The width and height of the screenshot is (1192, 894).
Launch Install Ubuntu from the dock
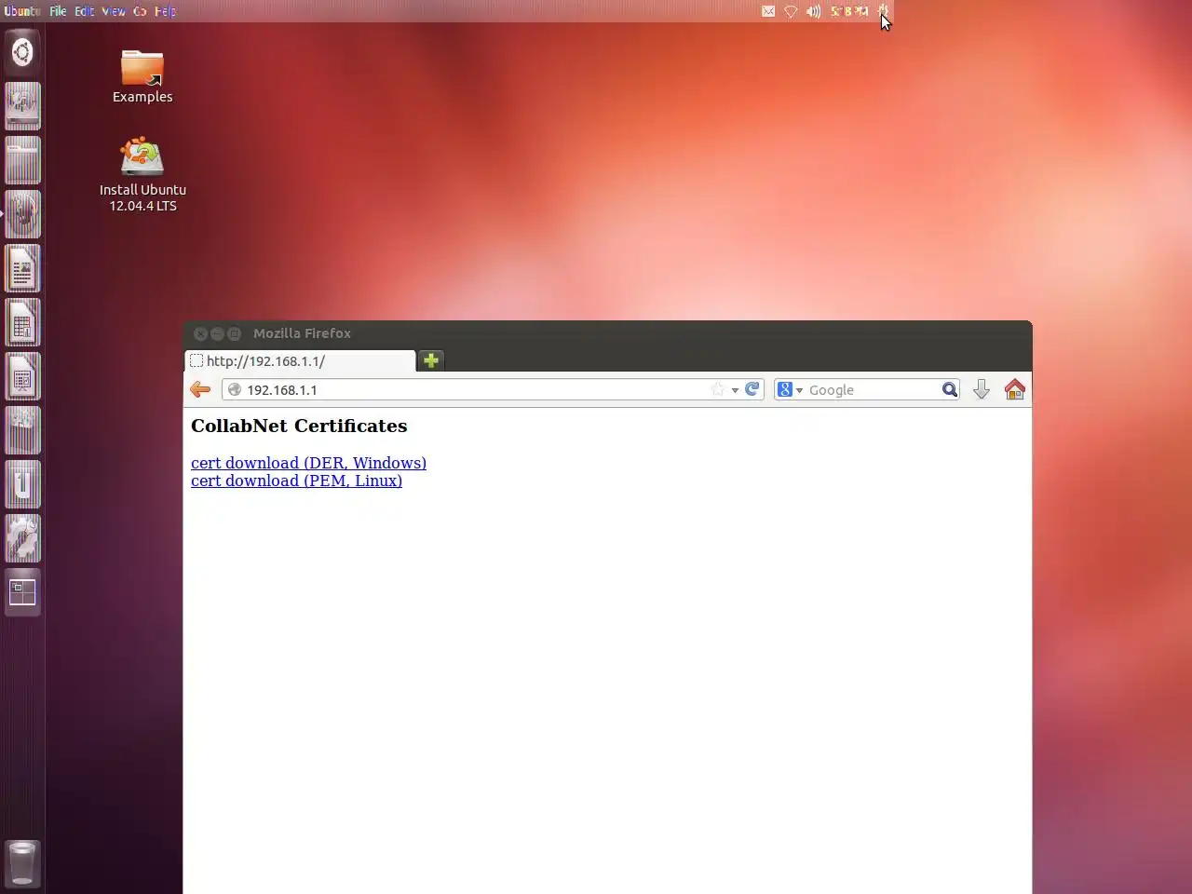[22, 105]
